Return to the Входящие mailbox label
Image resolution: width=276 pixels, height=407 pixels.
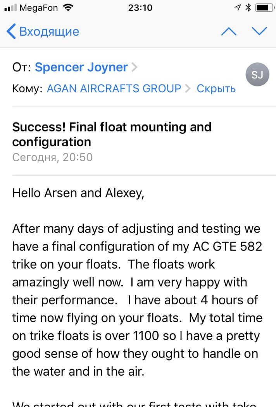[49, 31]
